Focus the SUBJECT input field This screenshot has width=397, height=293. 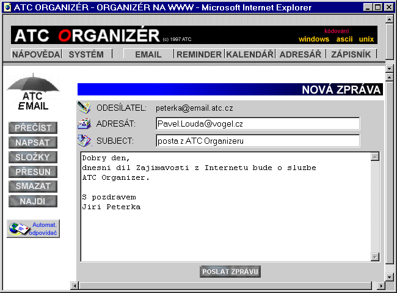pos(258,141)
